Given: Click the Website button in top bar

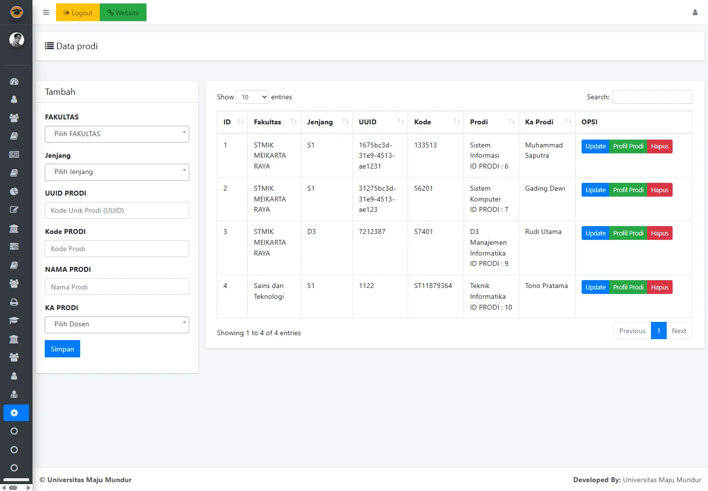Looking at the screenshot, I should pos(123,13).
